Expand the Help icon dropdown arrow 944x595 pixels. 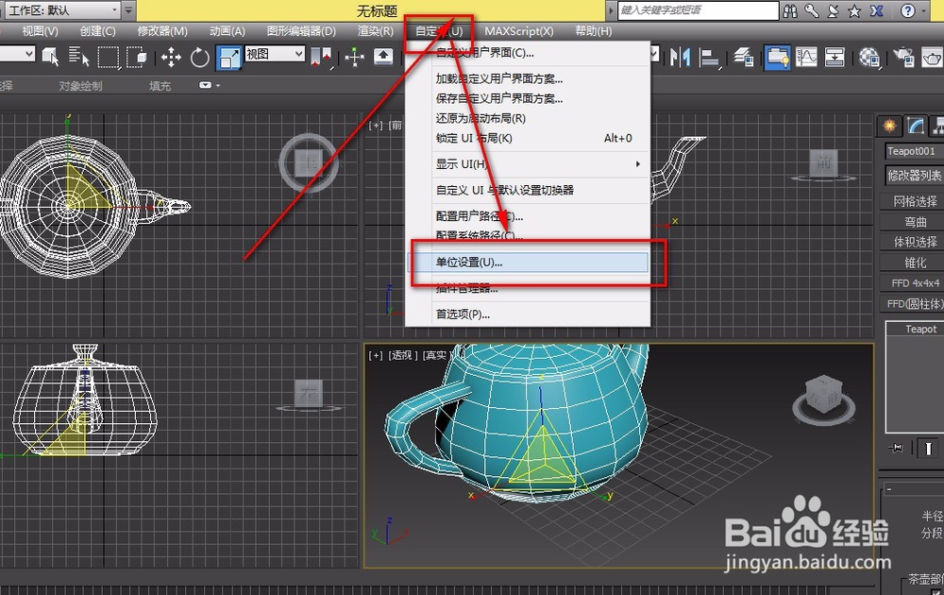point(924,10)
